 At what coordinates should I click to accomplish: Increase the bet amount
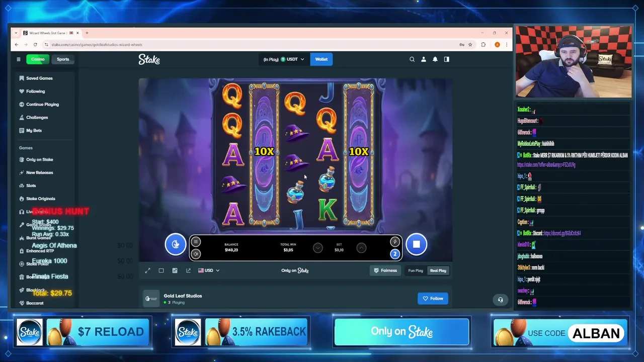tap(361, 247)
